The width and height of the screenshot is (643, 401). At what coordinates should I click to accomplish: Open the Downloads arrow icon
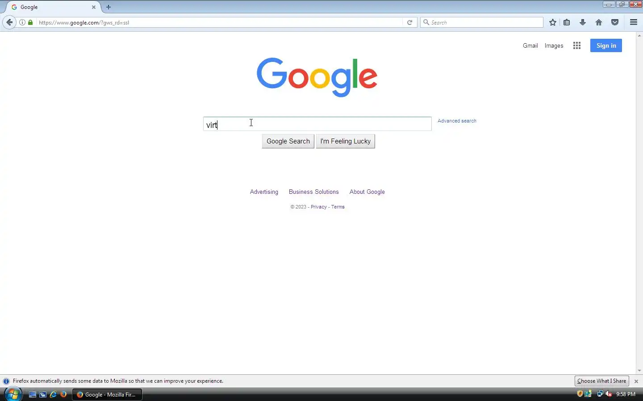(583, 22)
